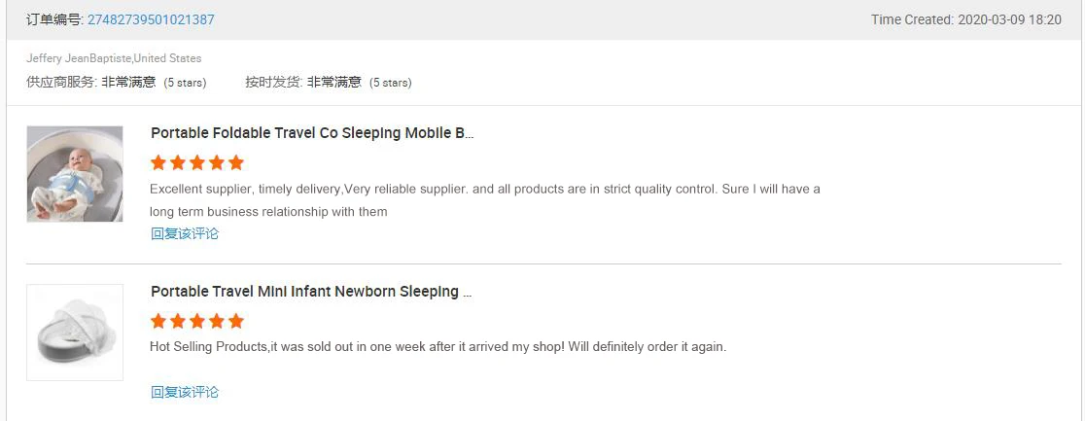Image resolution: width=1085 pixels, height=421 pixels.
Task: Click fifth star of Mini Infant review rating
Action: point(235,321)
